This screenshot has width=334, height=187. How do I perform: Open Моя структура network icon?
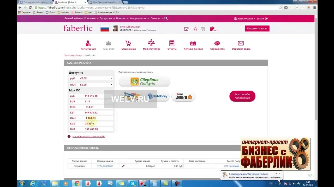click(151, 43)
